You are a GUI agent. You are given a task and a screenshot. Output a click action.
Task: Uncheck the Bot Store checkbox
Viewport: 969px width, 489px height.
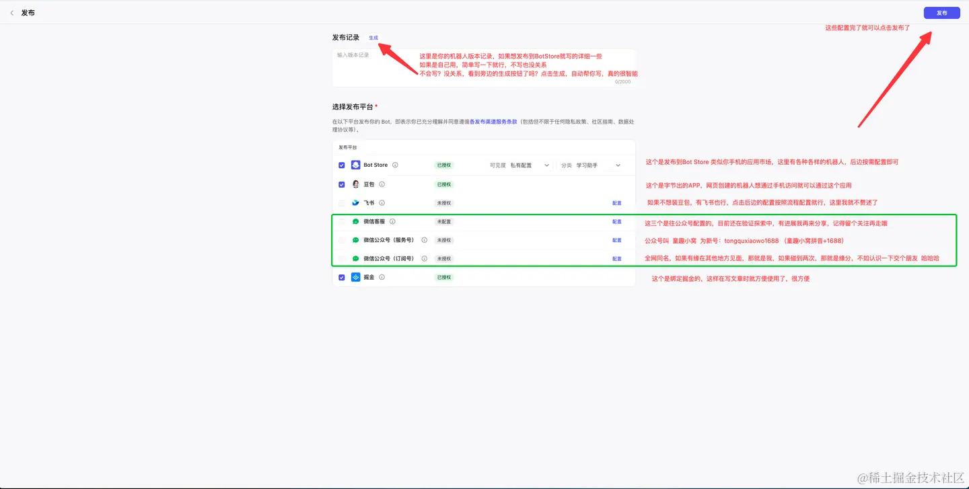(x=342, y=165)
